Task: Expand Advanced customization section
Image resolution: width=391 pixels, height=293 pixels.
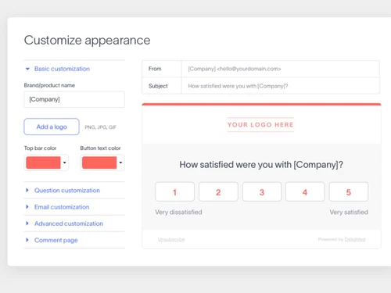Action: pyautogui.click(x=64, y=223)
